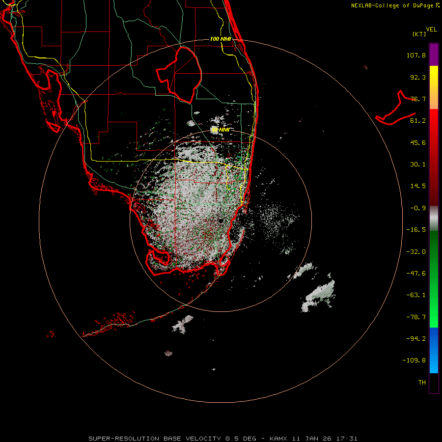
Task: Click the 50 NMI range ring label
Action: click(x=221, y=130)
